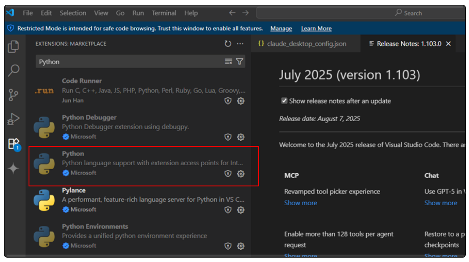Open the Extensions view icon

(x=14, y=144)
